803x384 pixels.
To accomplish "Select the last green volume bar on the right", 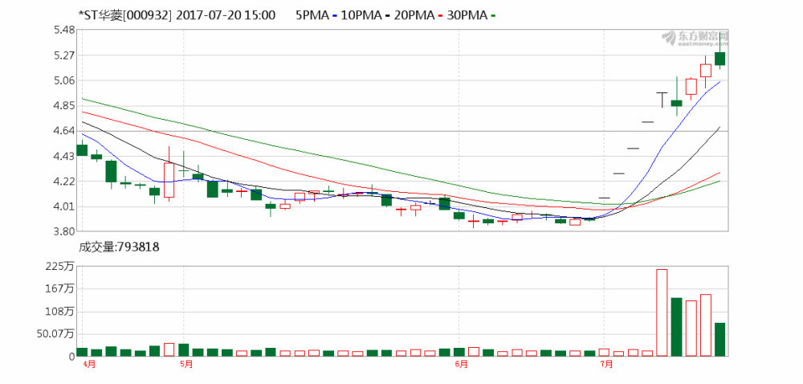I will click(x=720, y=340).
